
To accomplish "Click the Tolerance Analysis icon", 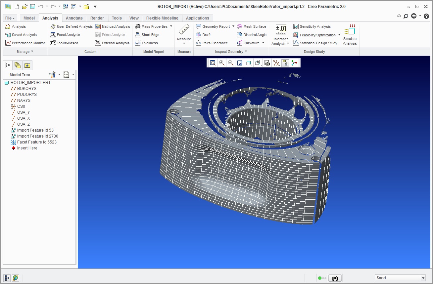I will [281, 34].
